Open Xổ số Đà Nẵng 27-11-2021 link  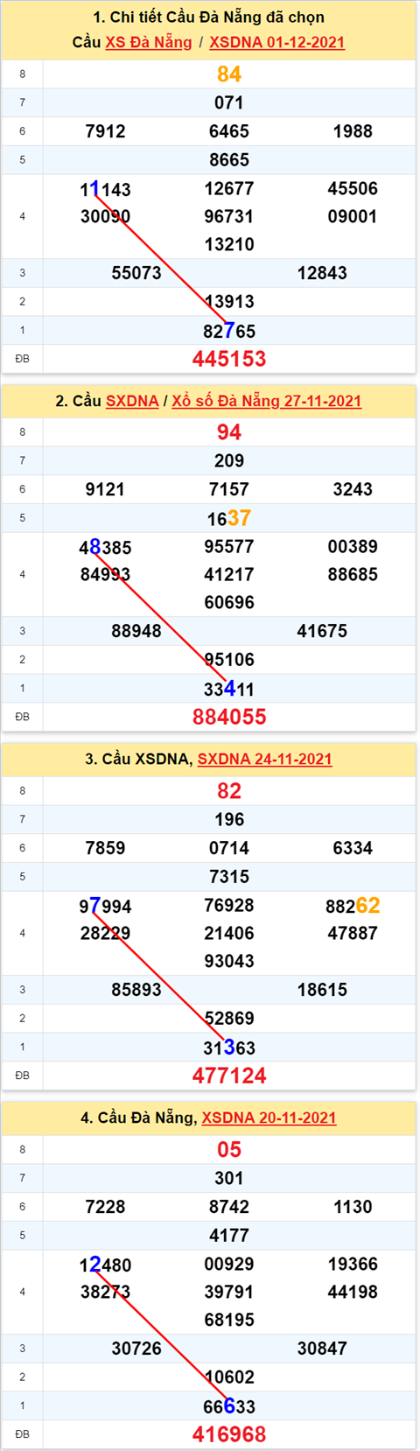point(266,401)
